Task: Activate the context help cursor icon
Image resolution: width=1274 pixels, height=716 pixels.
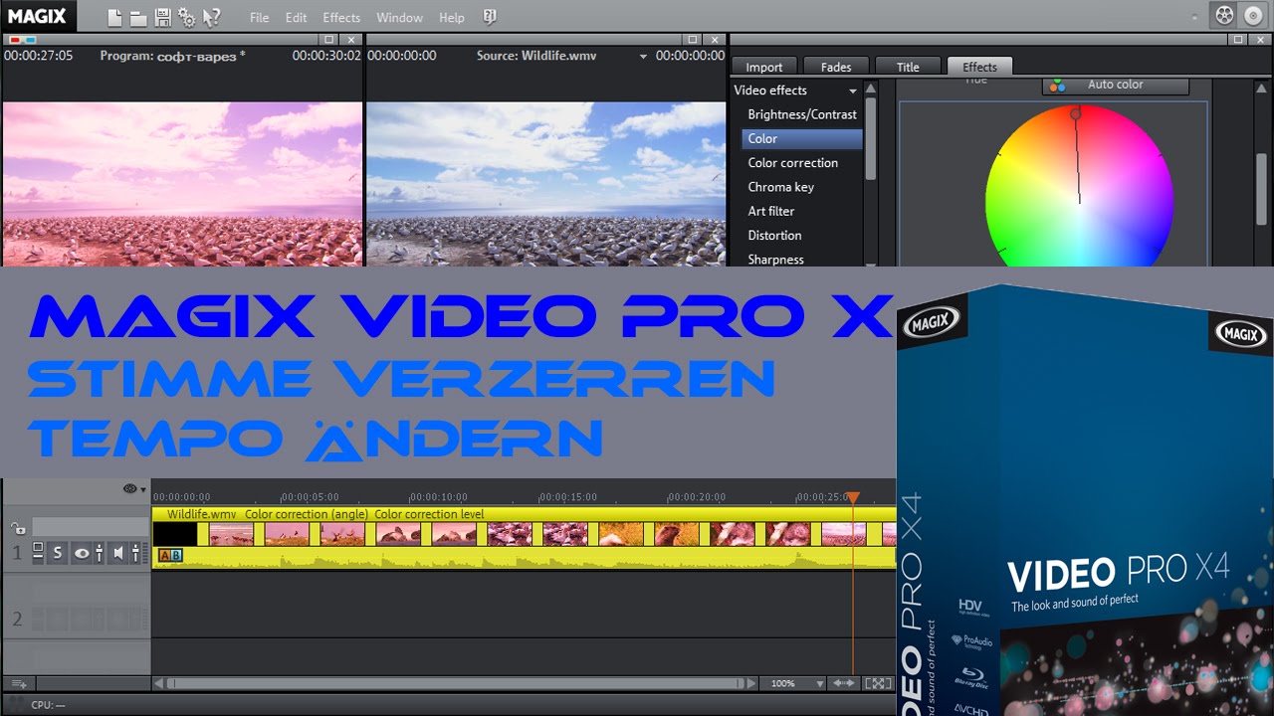Action: (211, 17)
